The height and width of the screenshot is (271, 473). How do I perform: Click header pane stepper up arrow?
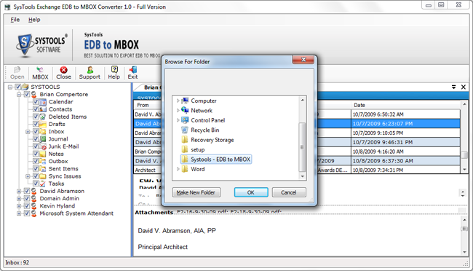[x=462, y=191]
